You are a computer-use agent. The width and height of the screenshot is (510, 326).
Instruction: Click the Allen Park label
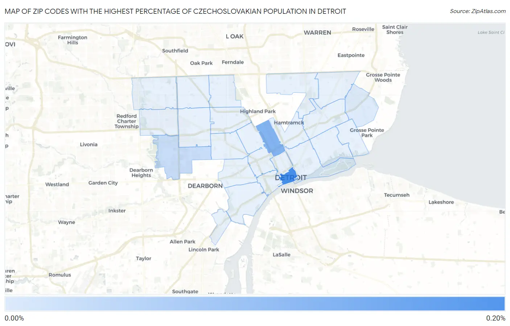[x=182, y=242]
